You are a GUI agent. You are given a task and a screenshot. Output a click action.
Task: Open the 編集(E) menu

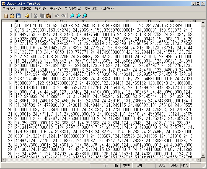pos(26,9)
